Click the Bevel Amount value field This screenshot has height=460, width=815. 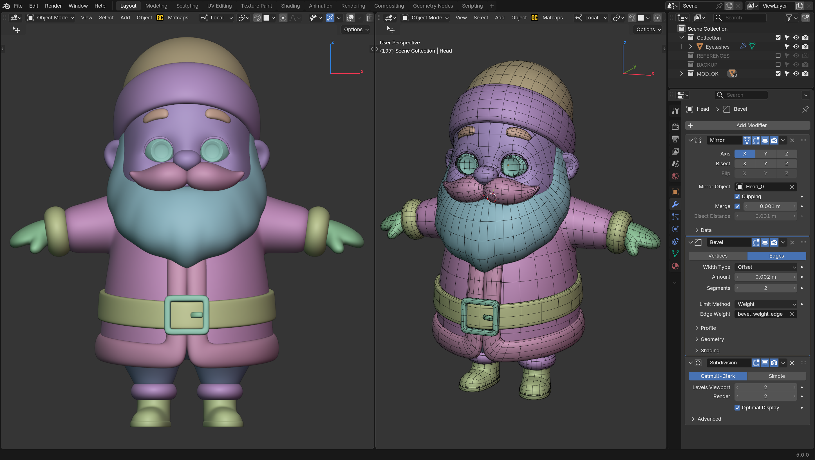point(765,277)
